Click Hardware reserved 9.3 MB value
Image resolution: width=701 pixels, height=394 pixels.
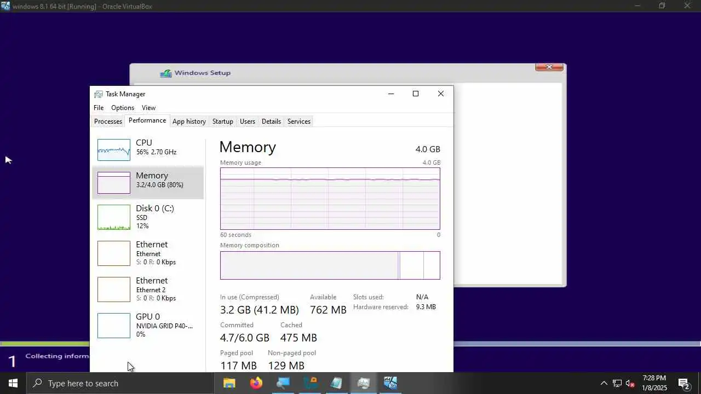point(426,307)
